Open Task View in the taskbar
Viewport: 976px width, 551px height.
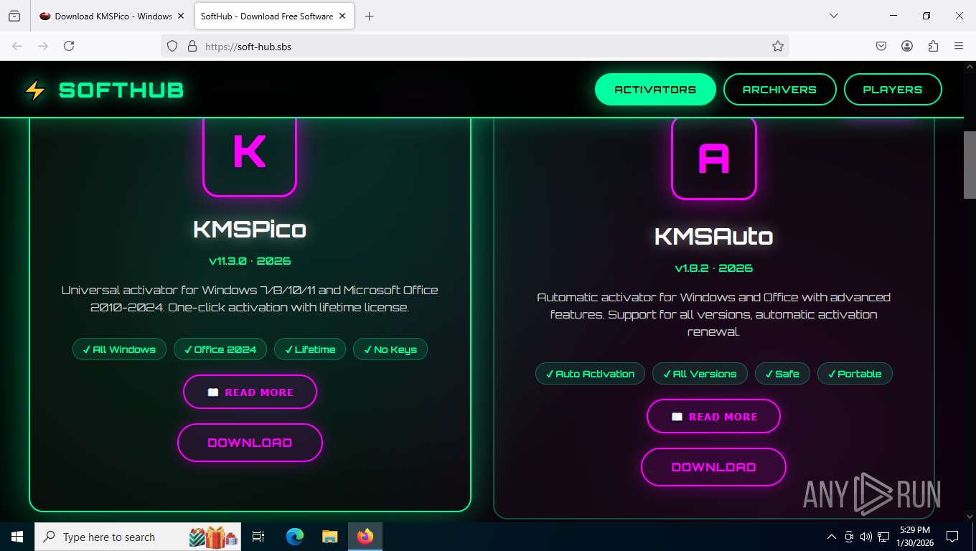pyautogui.click(x=258, y=537)
